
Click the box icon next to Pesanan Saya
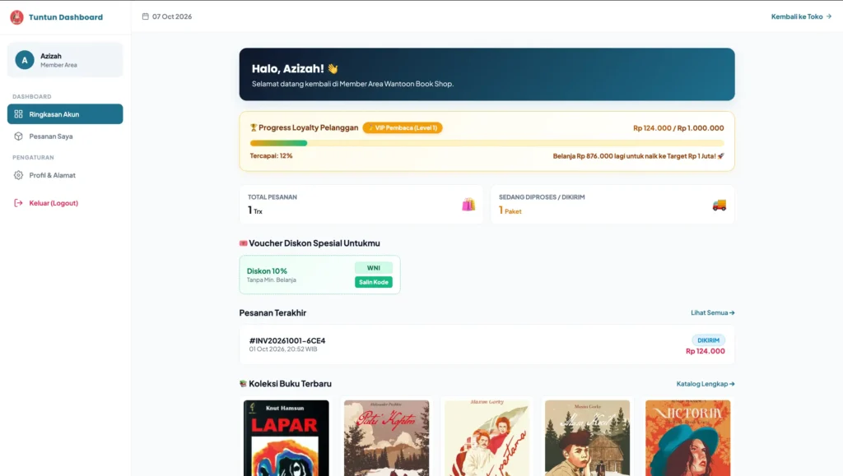click(x=18, y=136)
